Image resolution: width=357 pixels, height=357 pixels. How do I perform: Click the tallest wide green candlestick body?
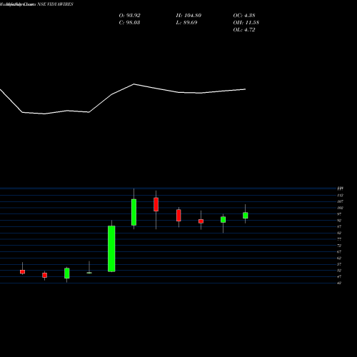pyautogui.click(x=111, y=248)
